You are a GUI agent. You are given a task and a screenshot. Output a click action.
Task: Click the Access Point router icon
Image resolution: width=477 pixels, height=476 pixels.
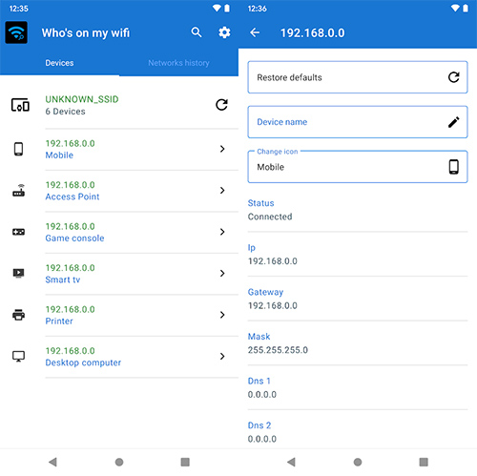18,190
